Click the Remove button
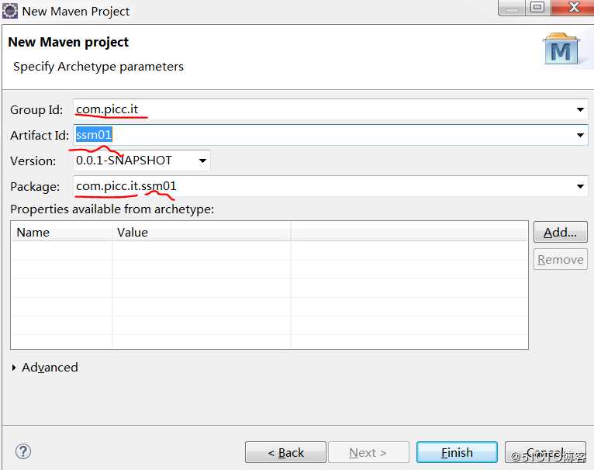 pos(561,259)
